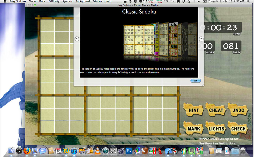Go to previous mode with left arrow
254x157 pixels.
pyautogui.click(x=77, y=39)
